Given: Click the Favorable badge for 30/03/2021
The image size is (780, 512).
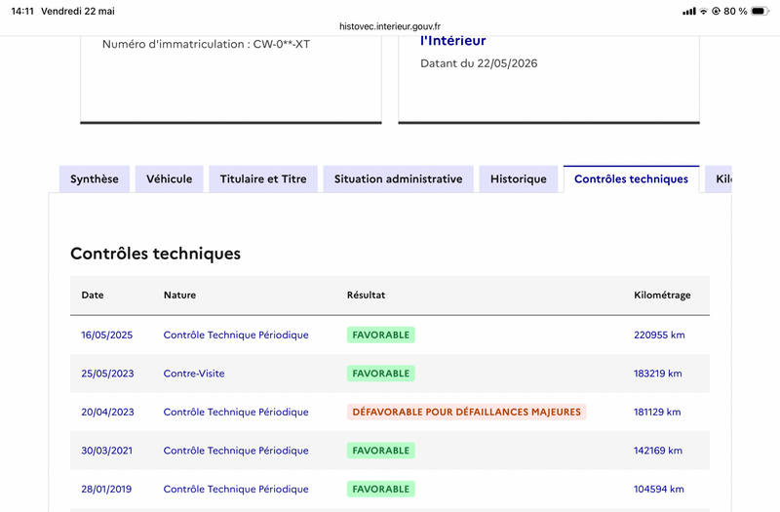Looking at the screenshot, I should [x=381, y=451].
